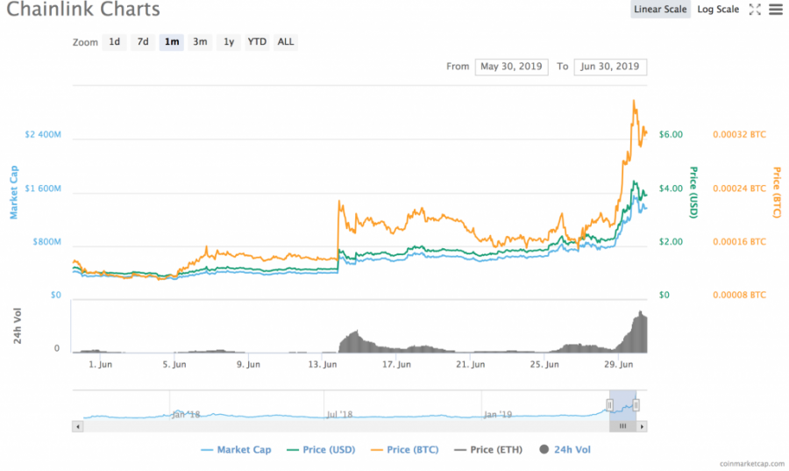The height and width of the screenshot is (471, 789).
Task: Set zoom to 1d
Action: [x=115, y=42]
